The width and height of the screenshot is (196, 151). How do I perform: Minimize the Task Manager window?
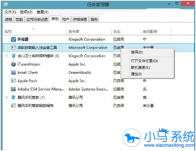coord(169,4)
